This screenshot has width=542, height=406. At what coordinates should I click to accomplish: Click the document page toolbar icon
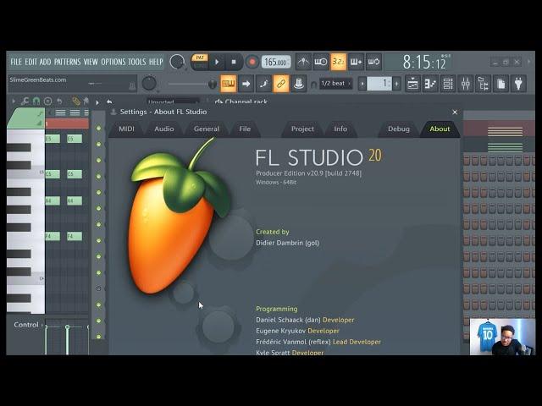(501, 84)
